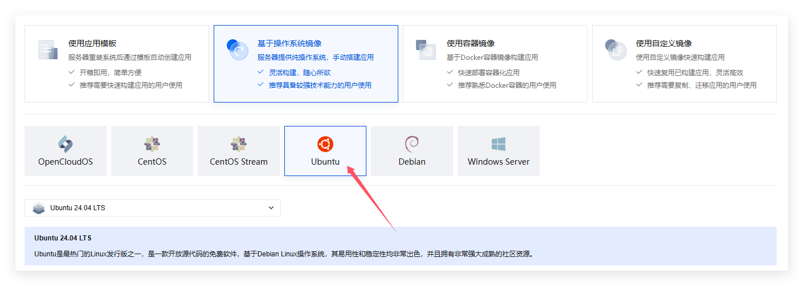This screenshot has height=286, width=804.
Task: Click the CentOS logo icon
Action: (152, 144)
